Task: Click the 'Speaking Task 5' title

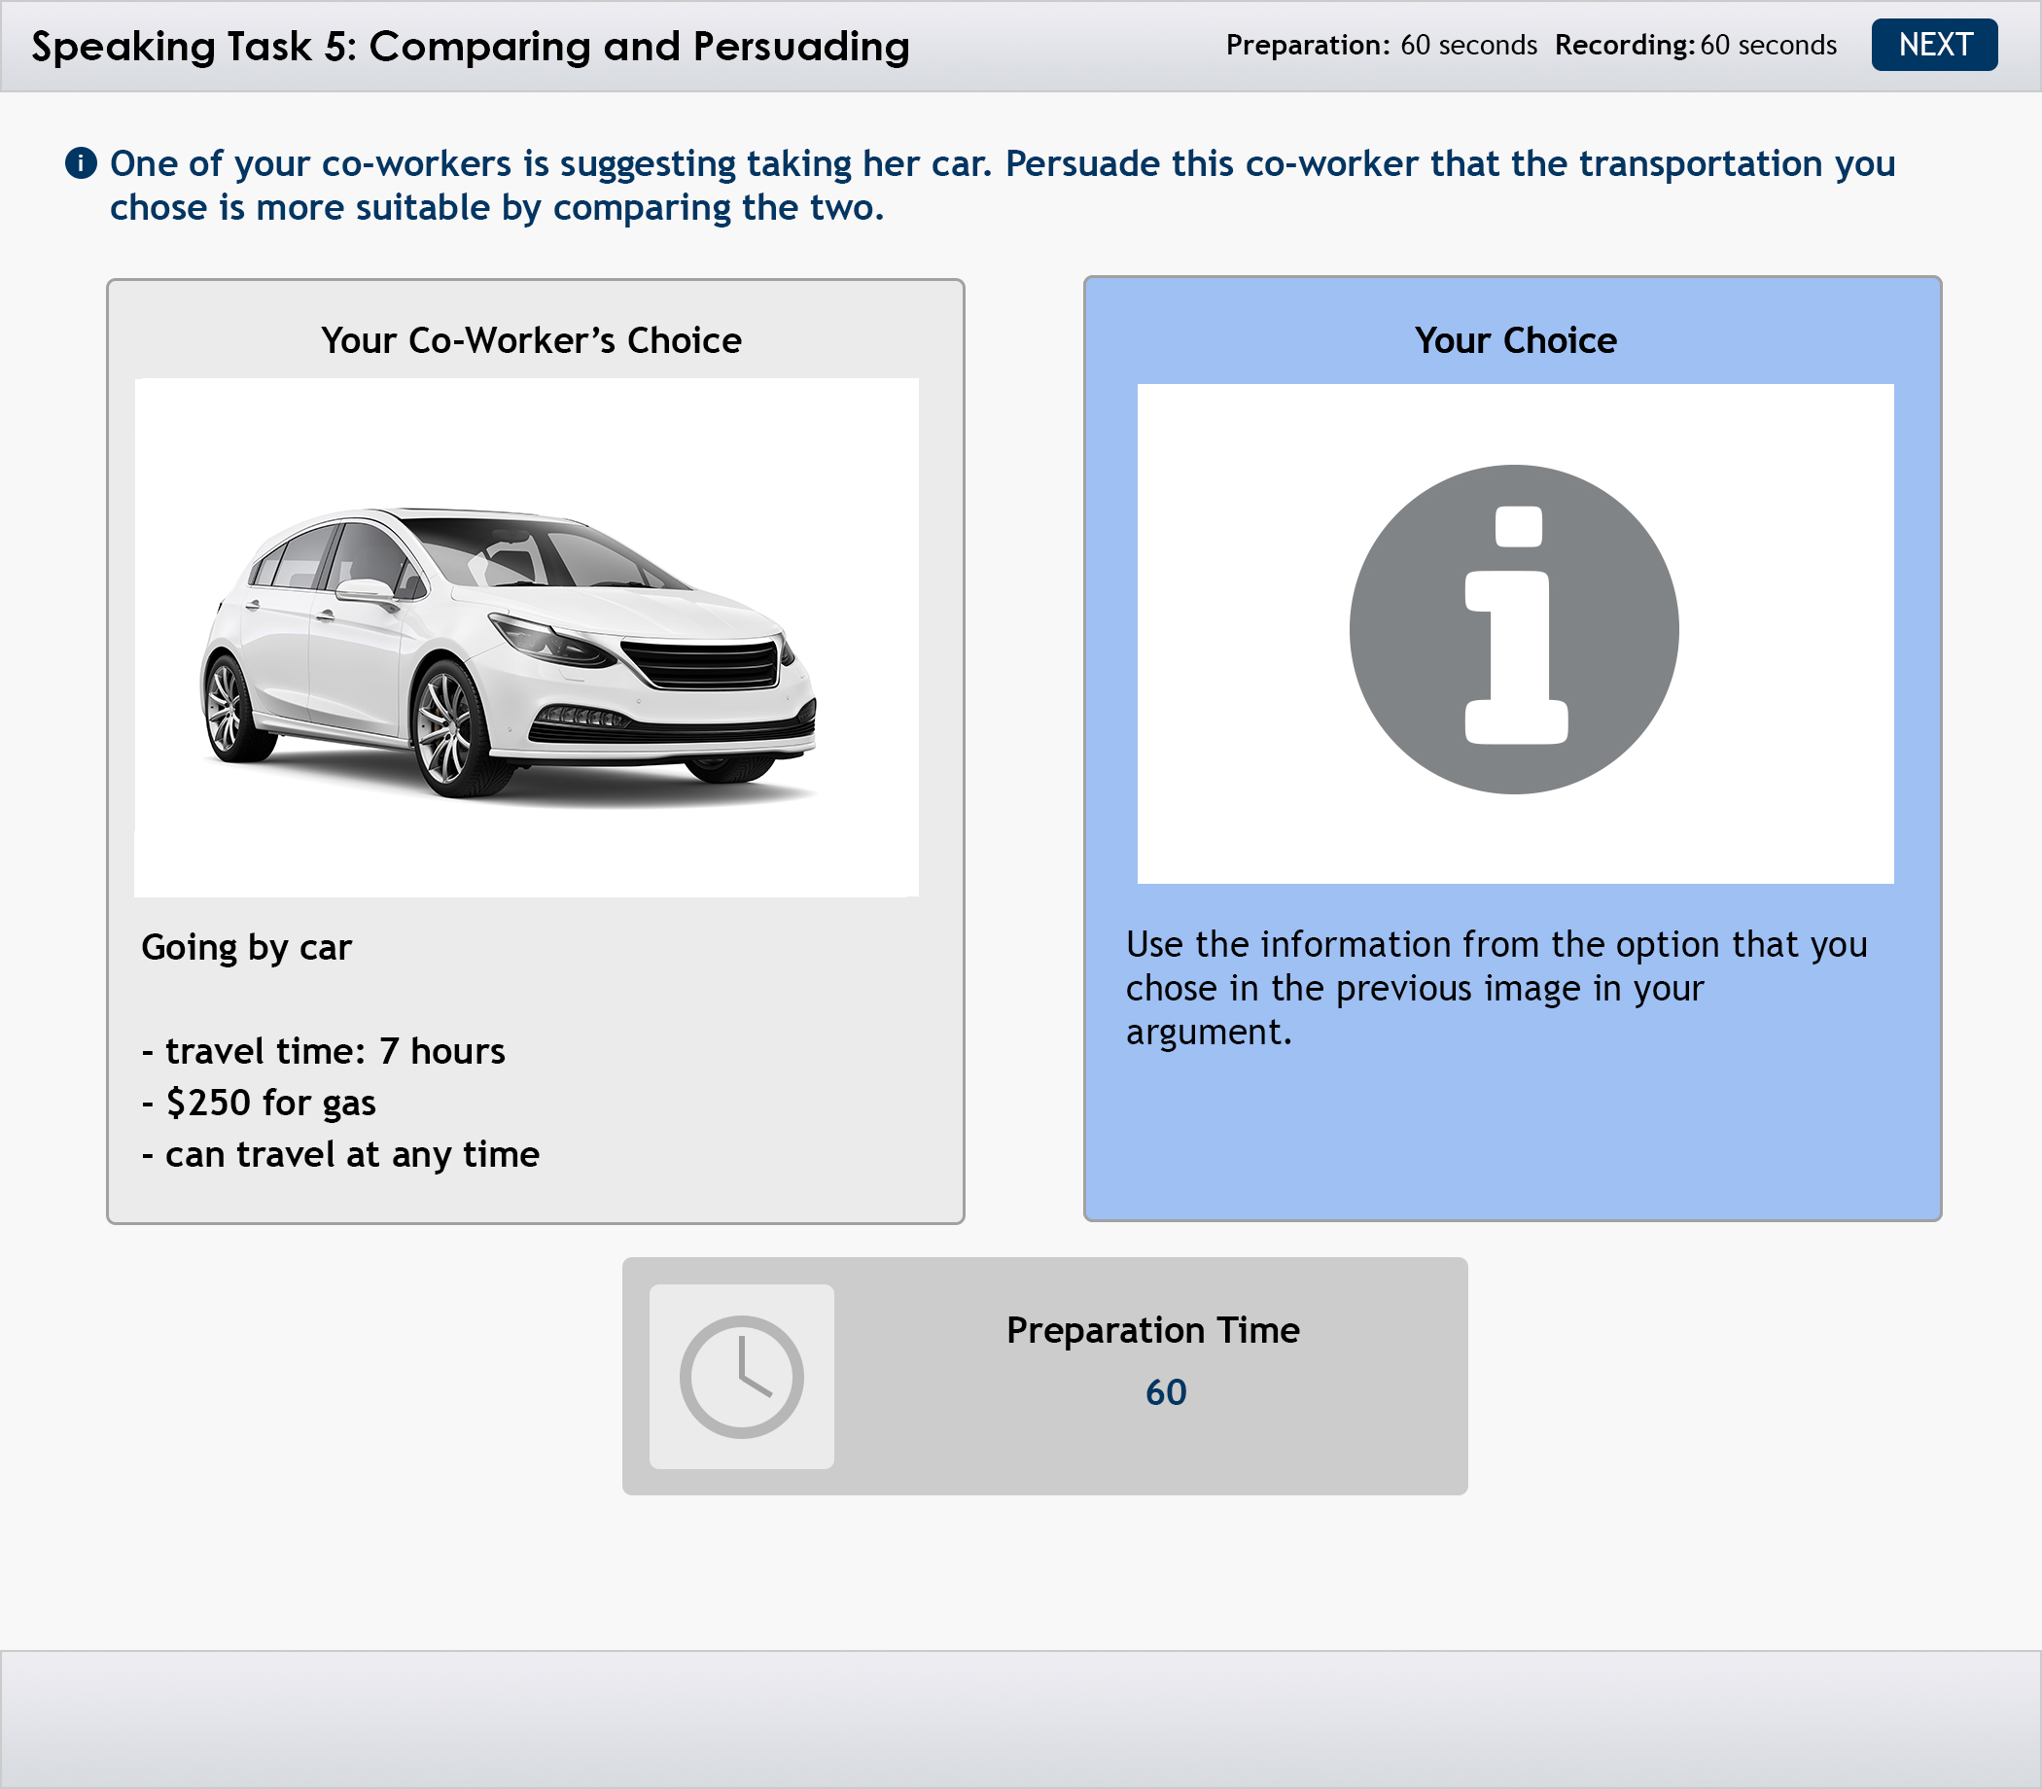Action: 471,46
